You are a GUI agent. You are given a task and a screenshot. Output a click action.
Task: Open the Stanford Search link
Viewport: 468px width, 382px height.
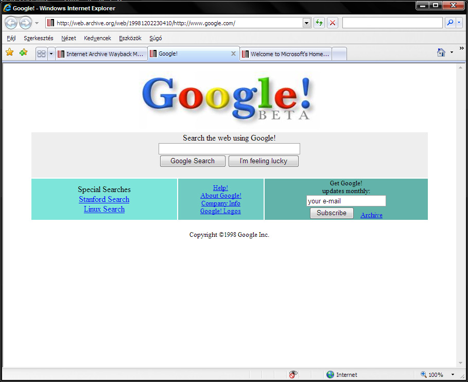point(104,199)
